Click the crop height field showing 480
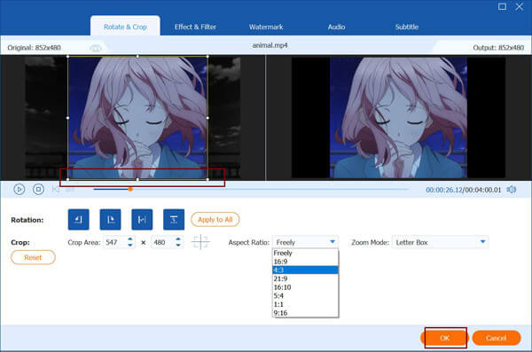Image resolution: width=532 pixels, height=352 pixels. click(163, 242)
